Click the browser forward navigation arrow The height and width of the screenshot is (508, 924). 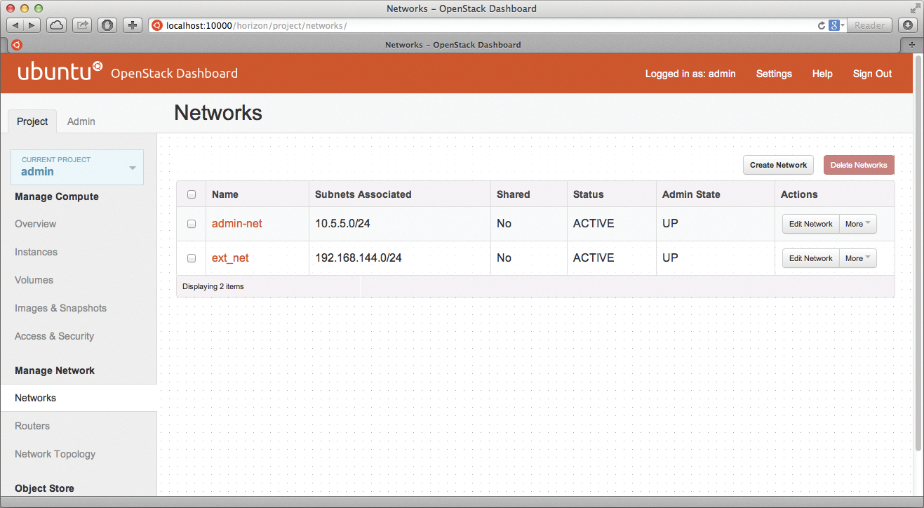point(31,25)
